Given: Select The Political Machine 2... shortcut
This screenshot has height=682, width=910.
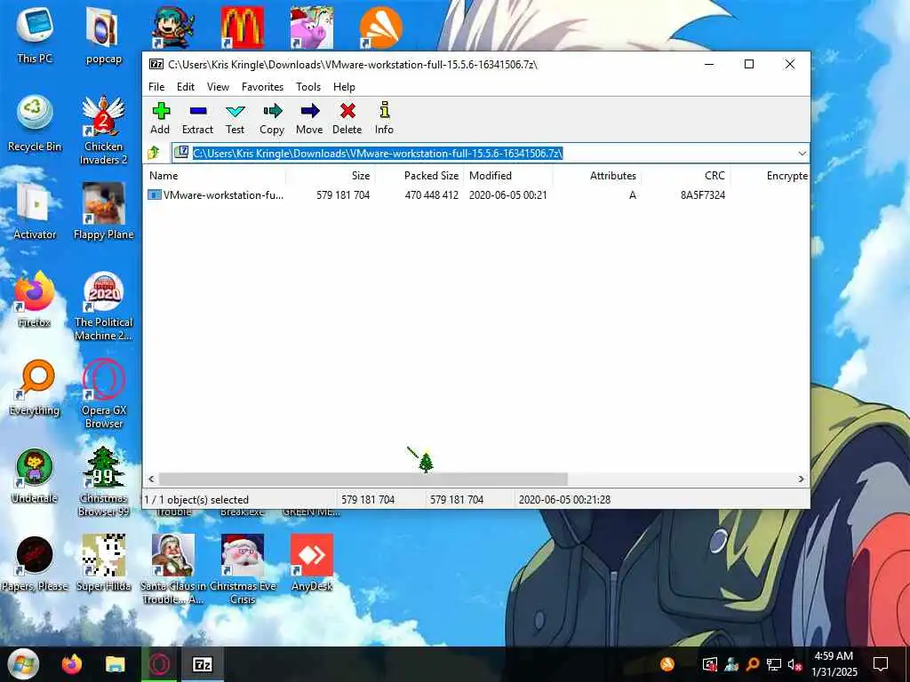Looking at the screenshot, I should [103, 305].
